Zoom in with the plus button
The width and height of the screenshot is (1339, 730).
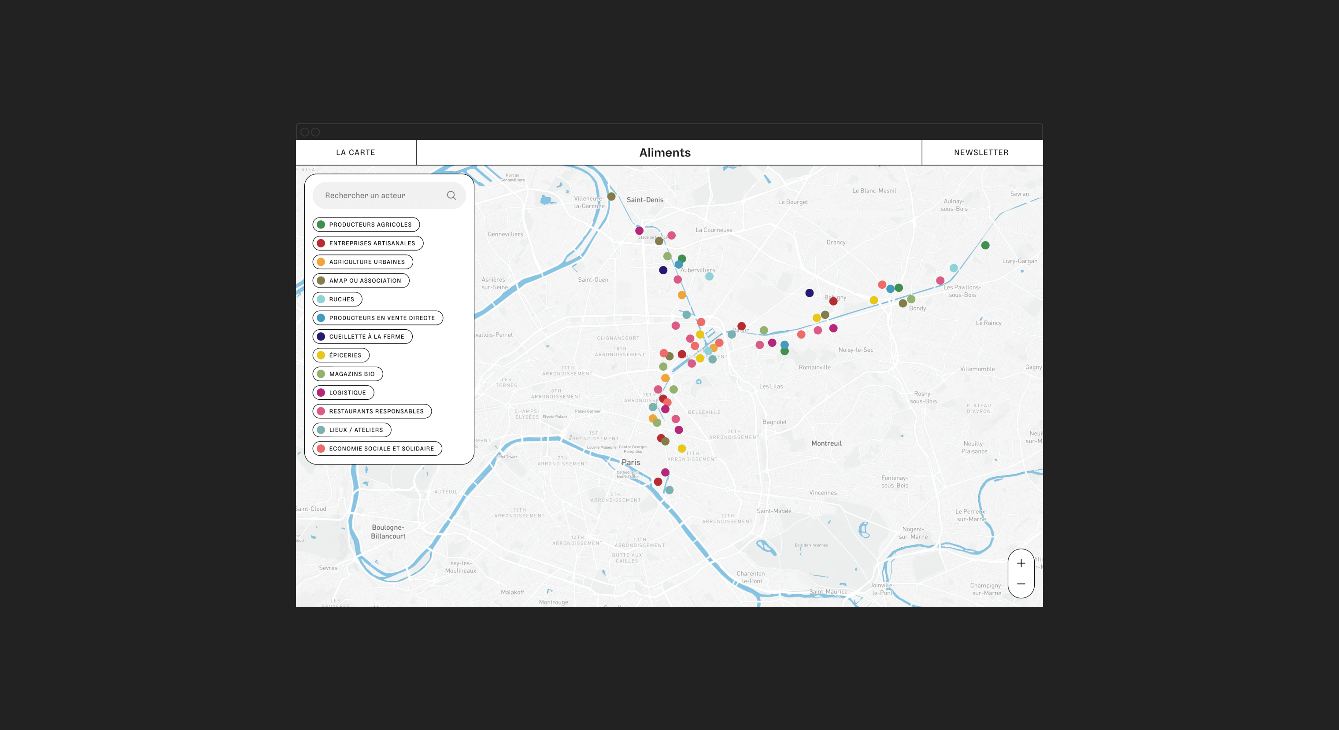1021,563
